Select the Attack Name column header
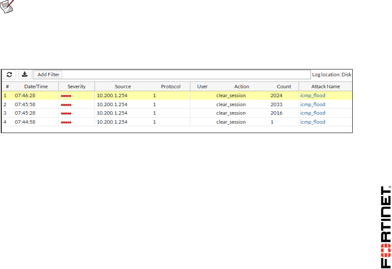The width and height of the screenshot is (392, 269). click(325, 87)
